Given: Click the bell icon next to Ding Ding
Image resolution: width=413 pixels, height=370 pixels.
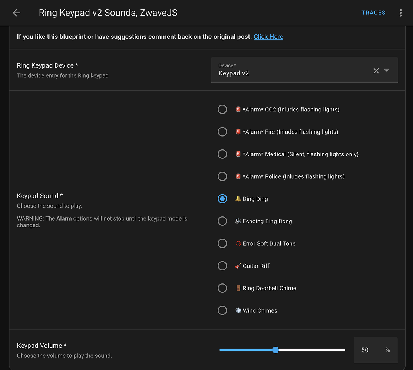Looking at the screenshot, I should [238, 198].
